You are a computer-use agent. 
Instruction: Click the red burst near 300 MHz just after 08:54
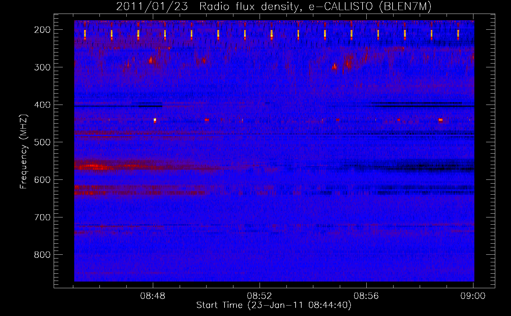click(x=334, y=66)
